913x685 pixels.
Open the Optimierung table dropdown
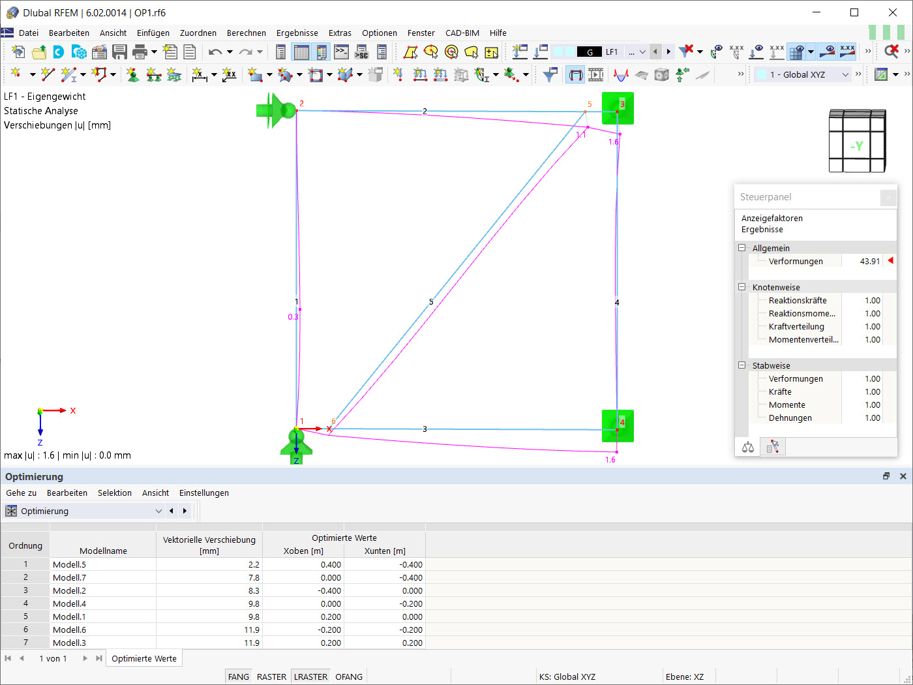tap(158, 511)
